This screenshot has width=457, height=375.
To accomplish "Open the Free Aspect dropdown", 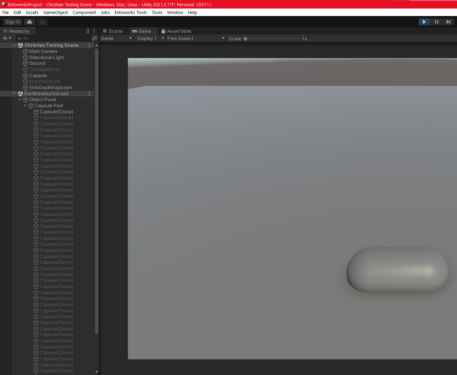I will [x=196, y=38].
